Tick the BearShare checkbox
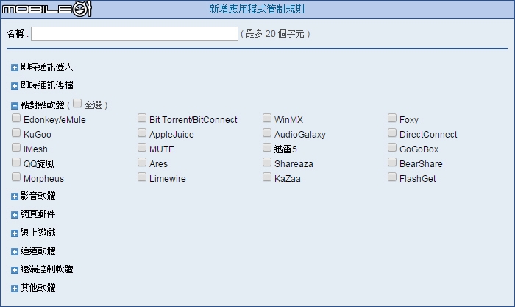 [x=392, y=163]
